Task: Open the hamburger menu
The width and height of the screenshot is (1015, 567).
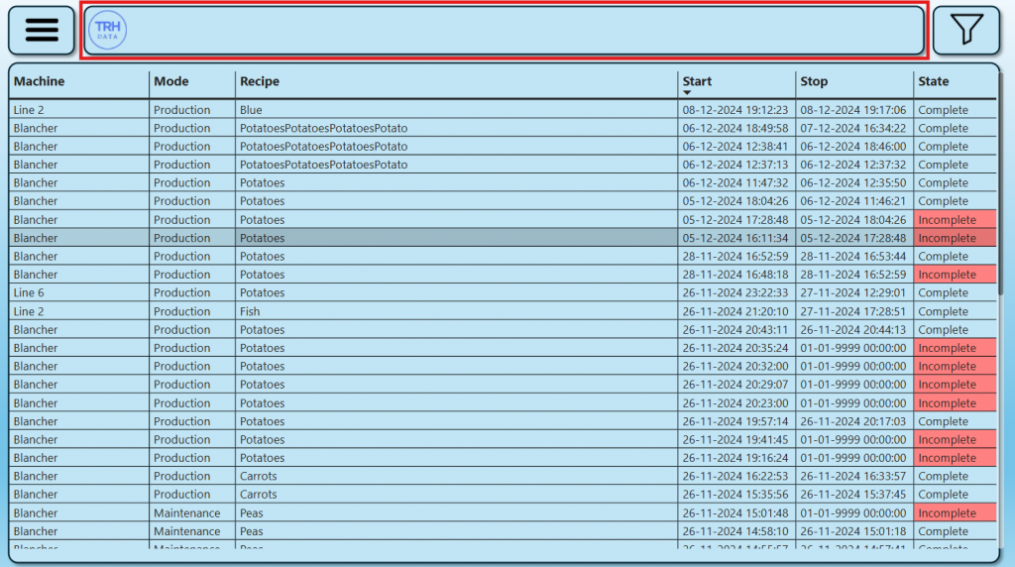Action: coord(42,31)
